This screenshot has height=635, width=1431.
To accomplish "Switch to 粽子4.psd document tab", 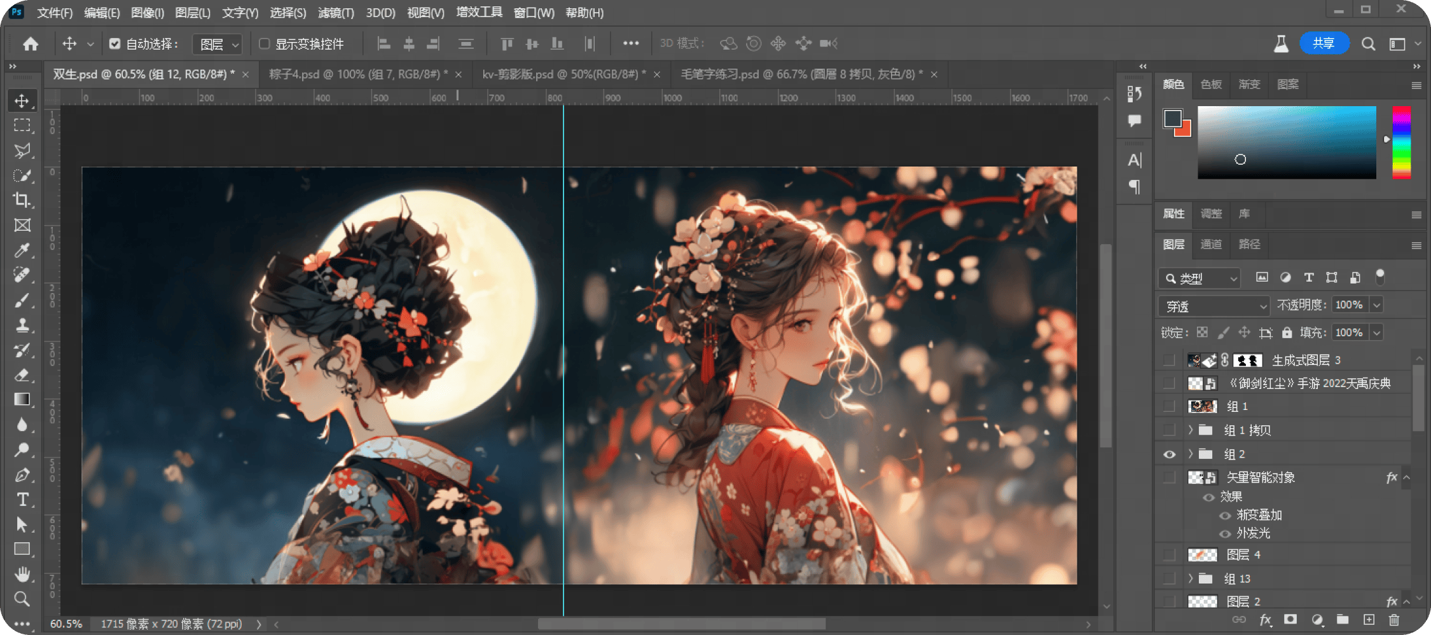I will tap(358, 74).
